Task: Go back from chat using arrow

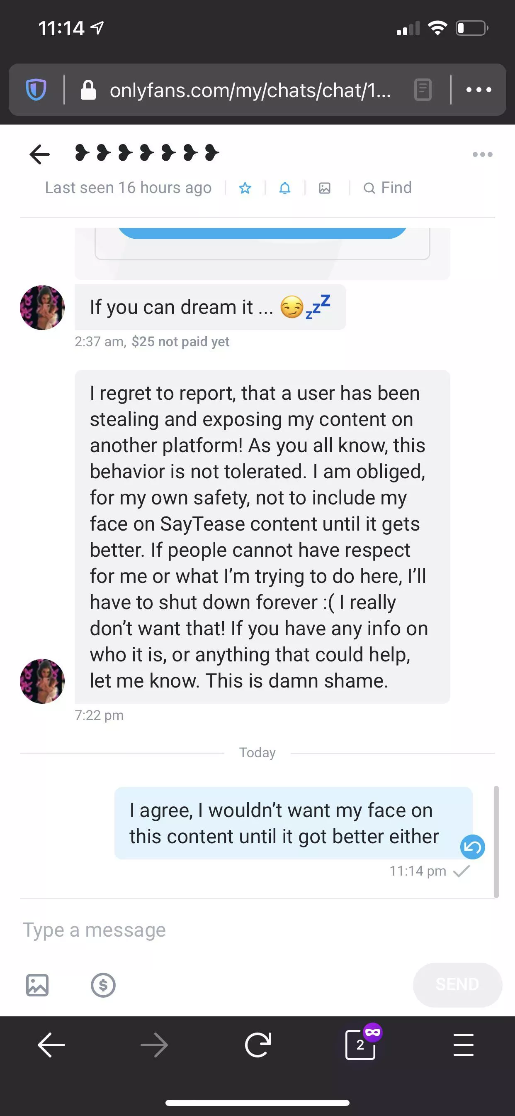Action: click(x=40, y=154)
